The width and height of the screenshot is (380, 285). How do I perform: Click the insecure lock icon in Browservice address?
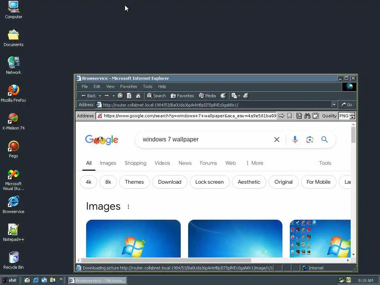[99, 116]
